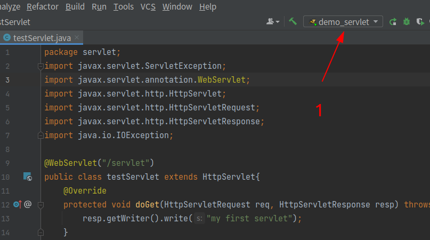430x240 pixels.
Task: Click the "/servlet" string in @WebServlet annotation
Action: point(126,163)
